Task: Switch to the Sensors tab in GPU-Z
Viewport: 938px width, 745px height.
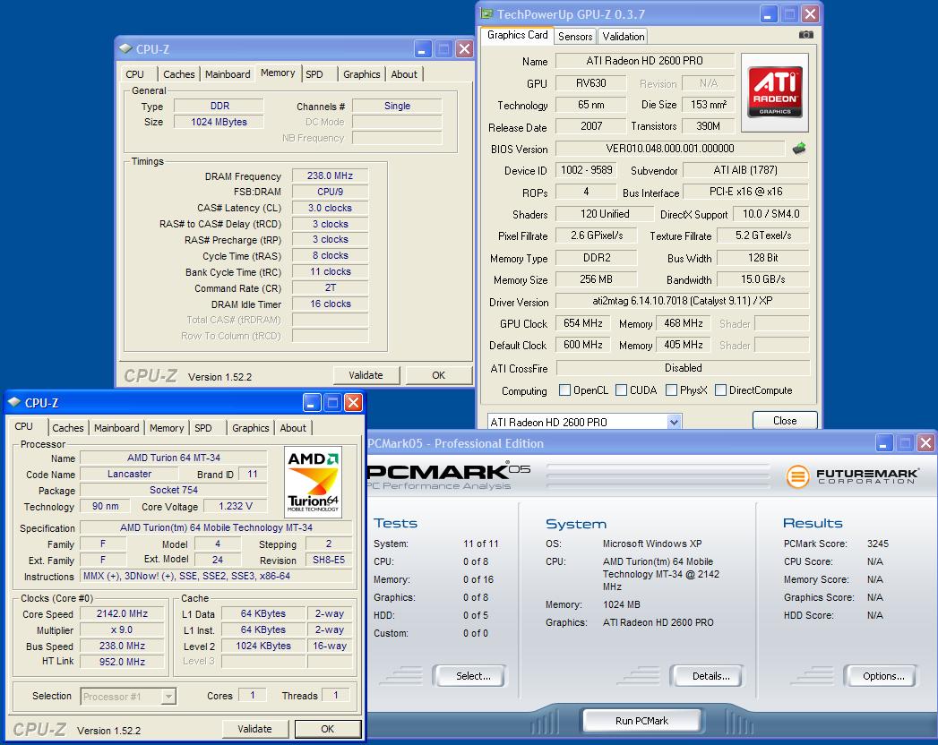Action: [x=575, y=37]
